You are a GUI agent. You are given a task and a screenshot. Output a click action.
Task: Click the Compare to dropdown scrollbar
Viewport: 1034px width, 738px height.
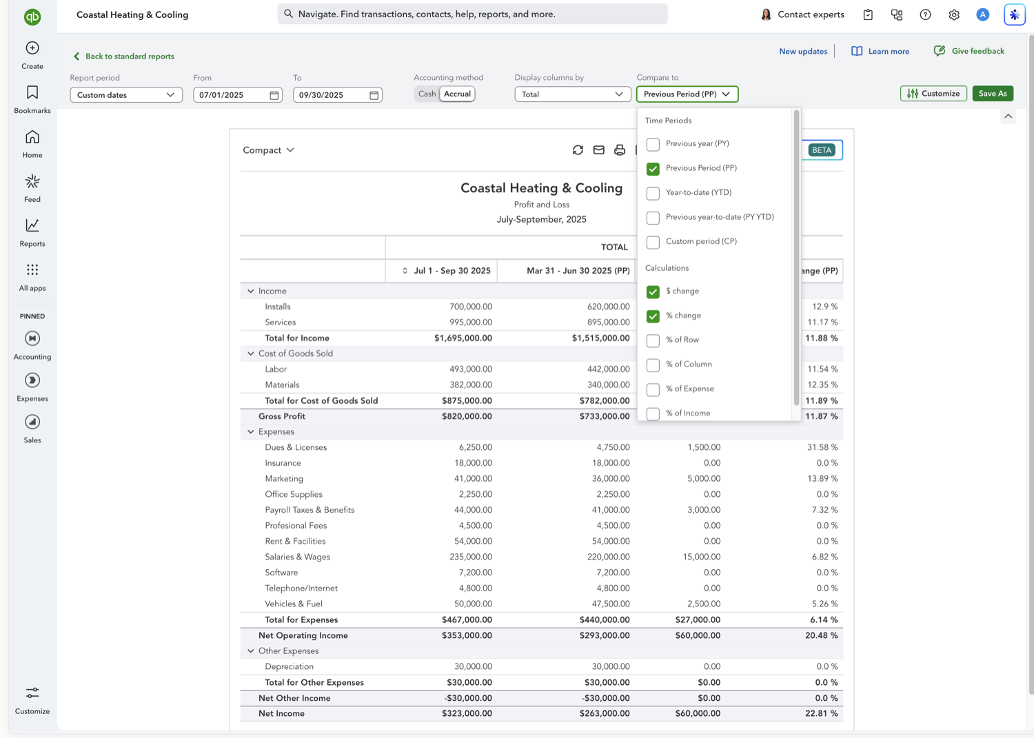[x=797, y=258]
